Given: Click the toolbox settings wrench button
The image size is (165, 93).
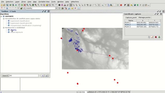Looking at the screenshot, I should click(47, 75).
